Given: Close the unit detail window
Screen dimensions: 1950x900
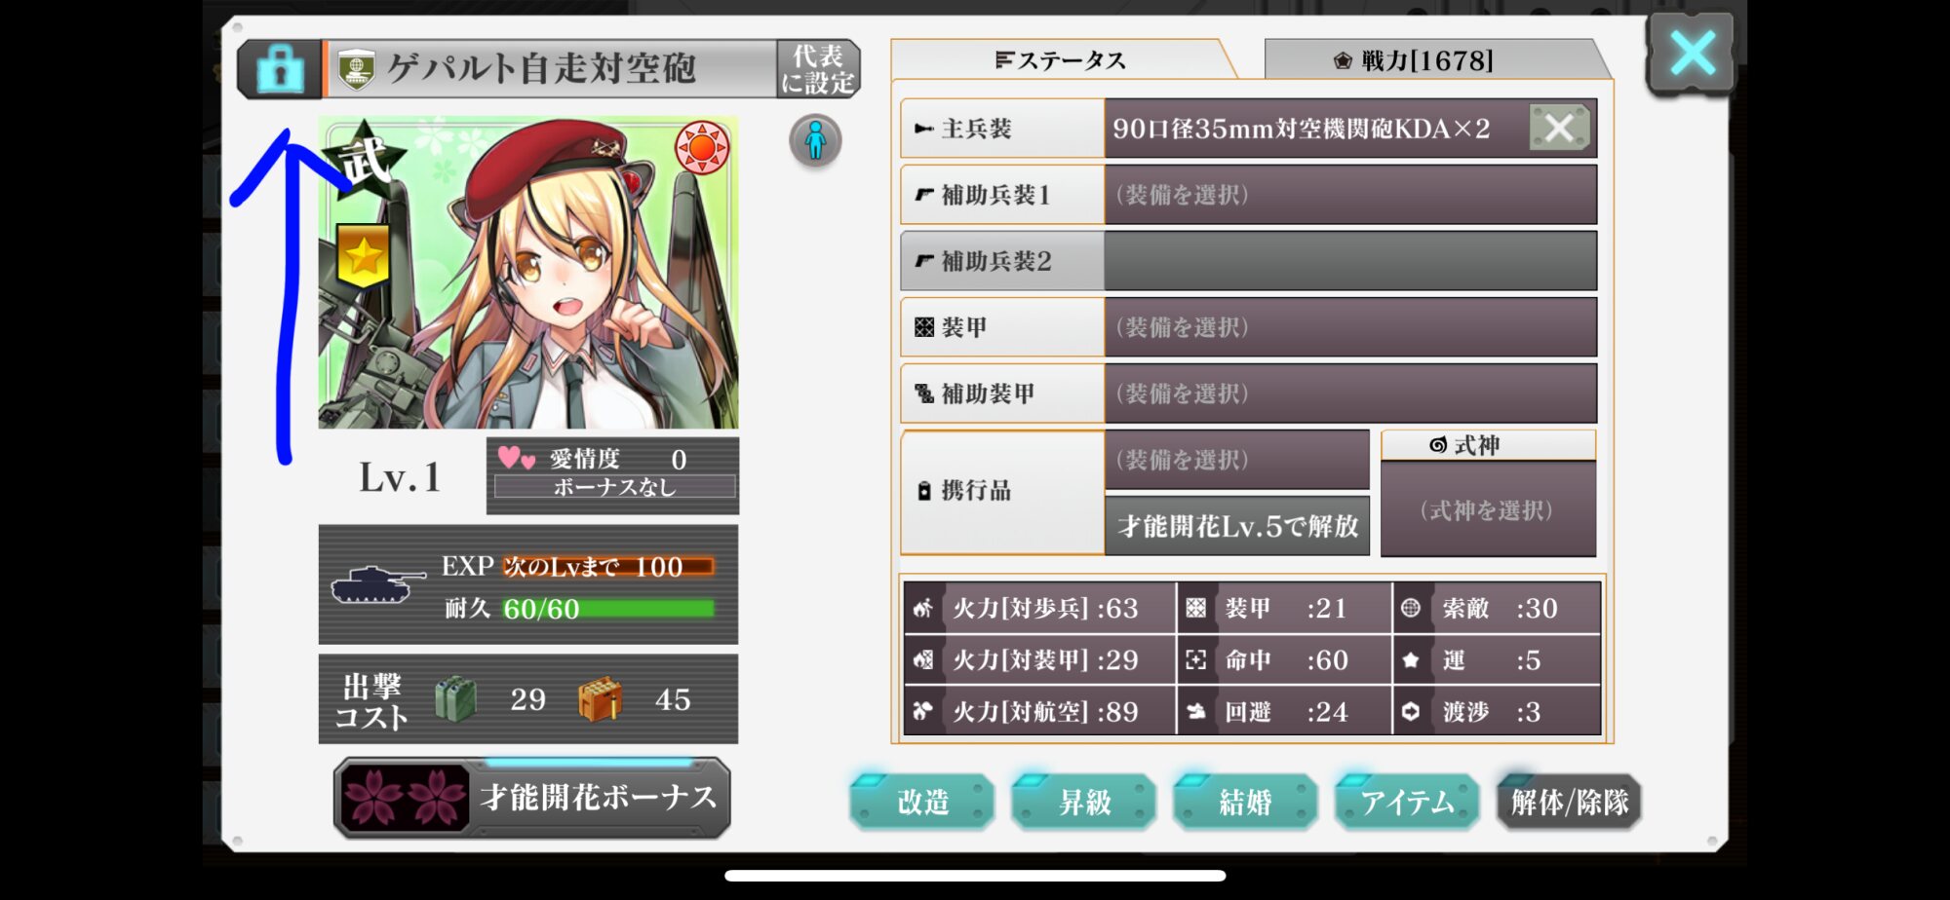Looking at the screenshot, I should 1692,53.
